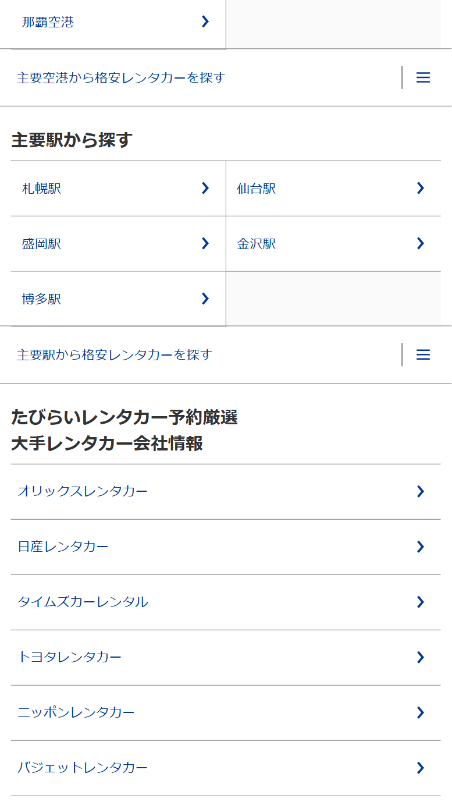
Task: Click the chevron on ニッポンレンタカー row
Action: coord(421,712)
